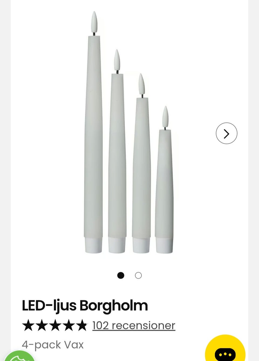Click the fifth rating star
Image resolution: width=259 pixels, height=361 pixels.
click(81, 325)
